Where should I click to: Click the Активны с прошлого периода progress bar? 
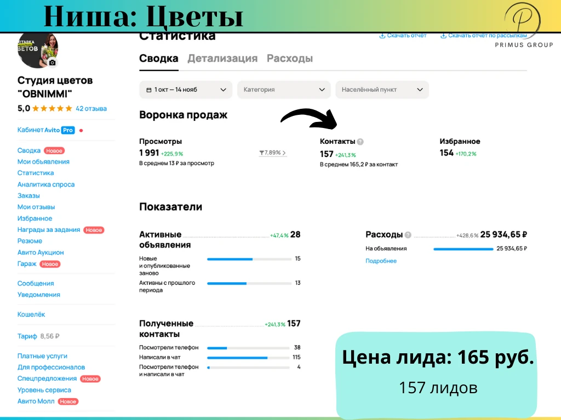point(249,283)
